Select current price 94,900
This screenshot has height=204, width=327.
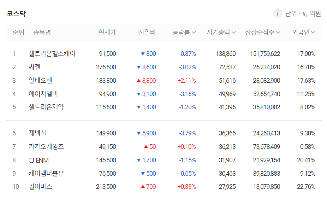click(x=107, y=94)
